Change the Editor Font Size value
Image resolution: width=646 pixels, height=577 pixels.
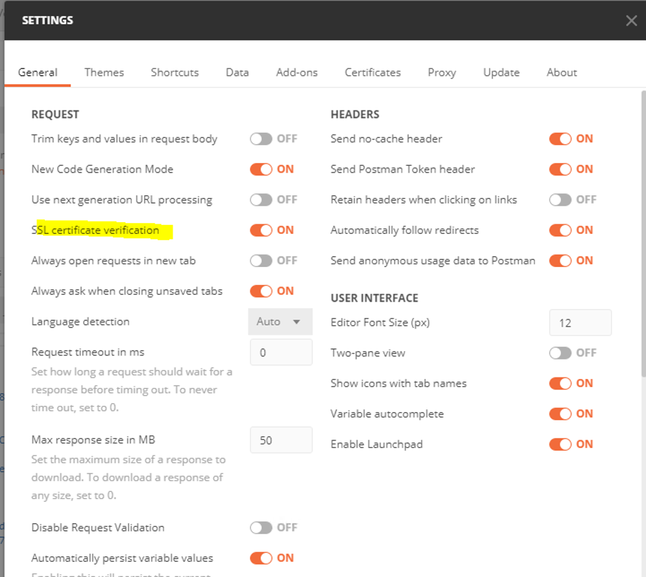pos(580,322)
